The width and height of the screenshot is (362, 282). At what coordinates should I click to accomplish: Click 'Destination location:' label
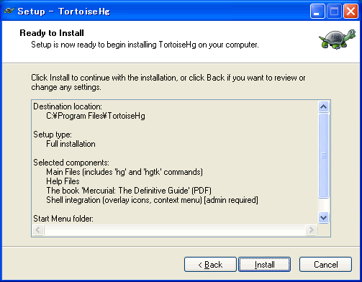point(68,106)
